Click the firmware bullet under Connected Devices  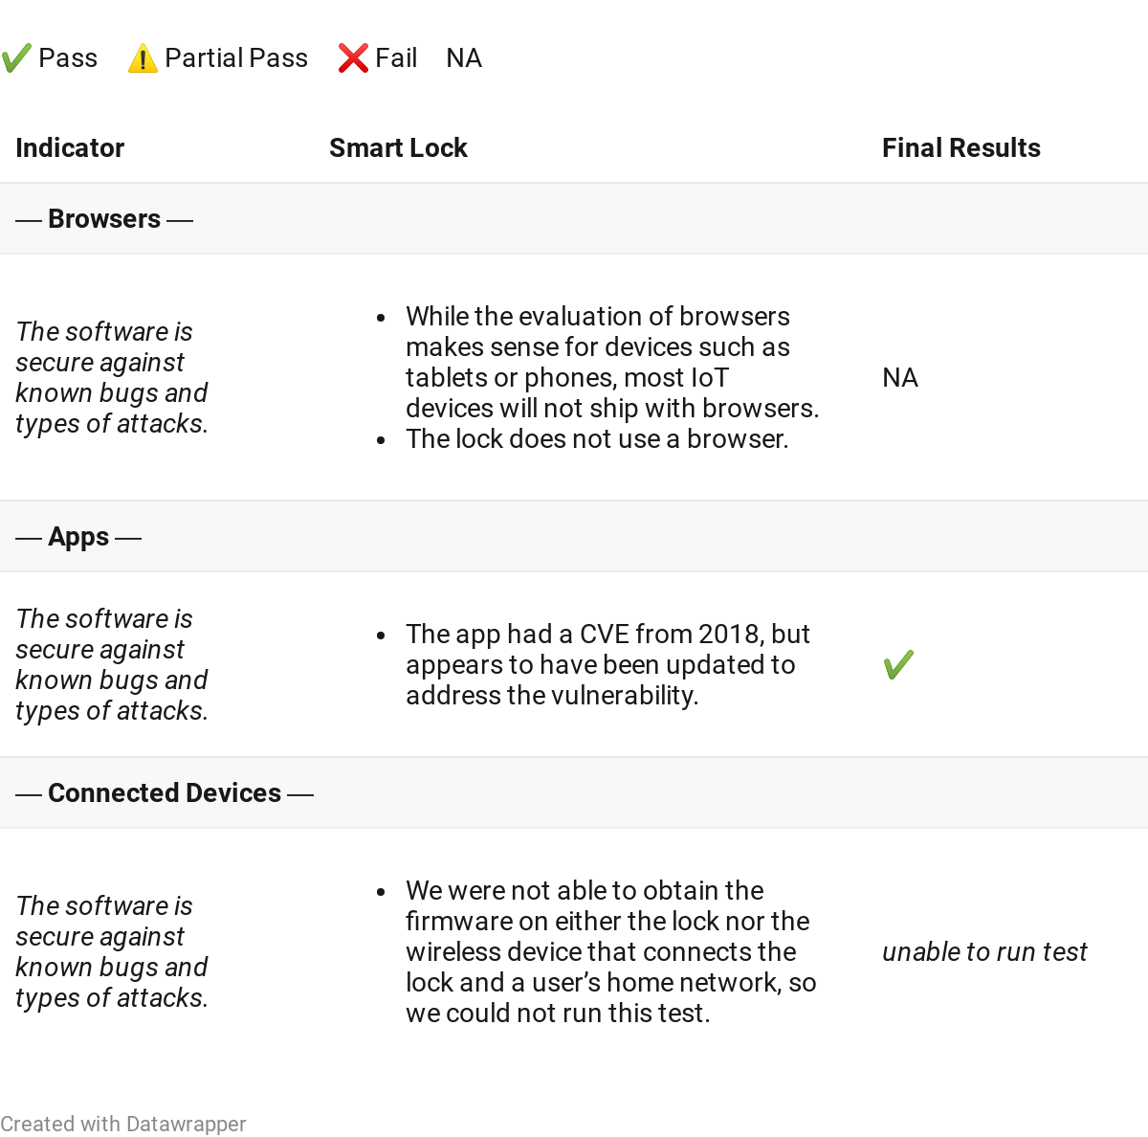pyautogui.click(x=610, y=951)
